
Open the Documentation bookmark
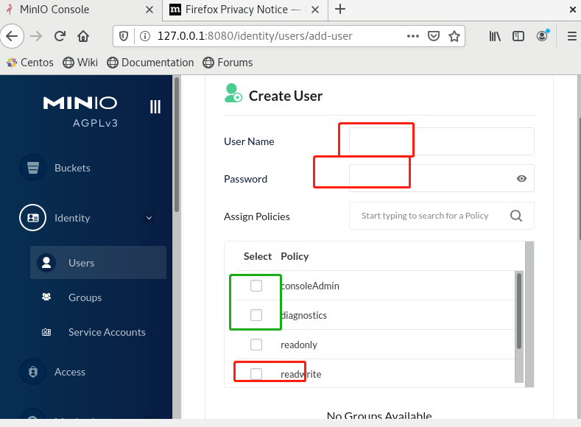coord(150,63)
